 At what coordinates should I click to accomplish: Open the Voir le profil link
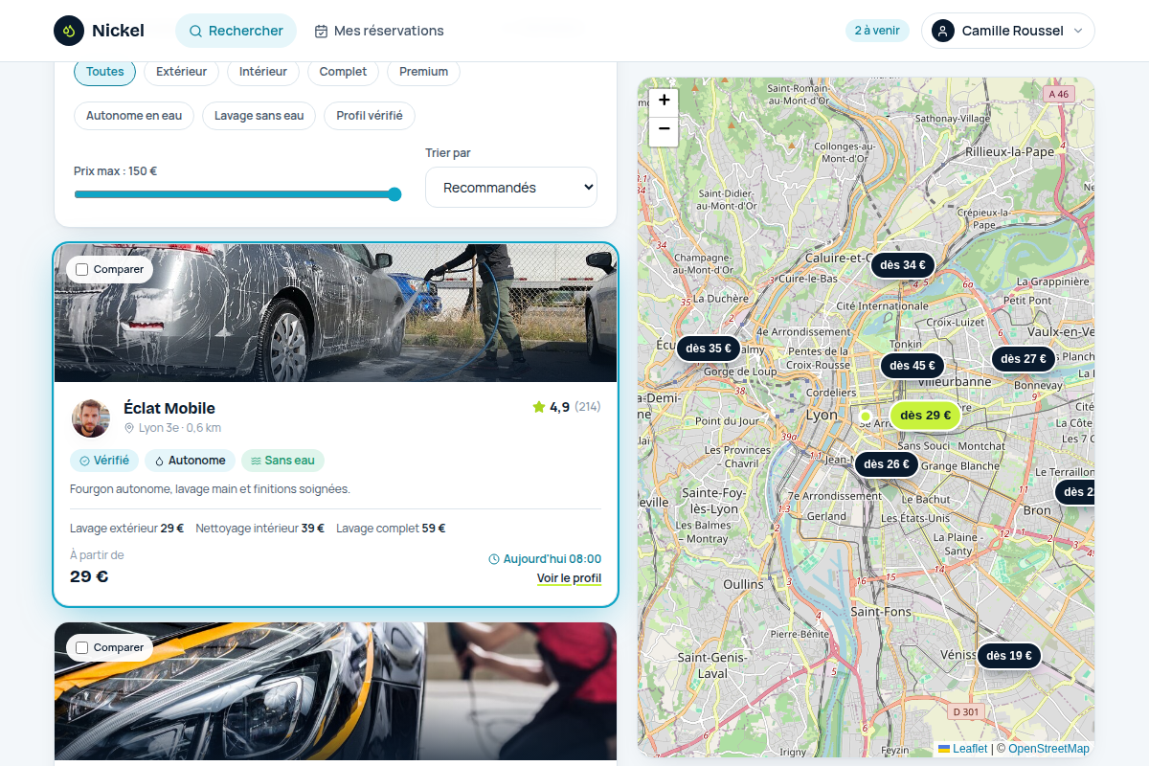(x=569, y=578)
